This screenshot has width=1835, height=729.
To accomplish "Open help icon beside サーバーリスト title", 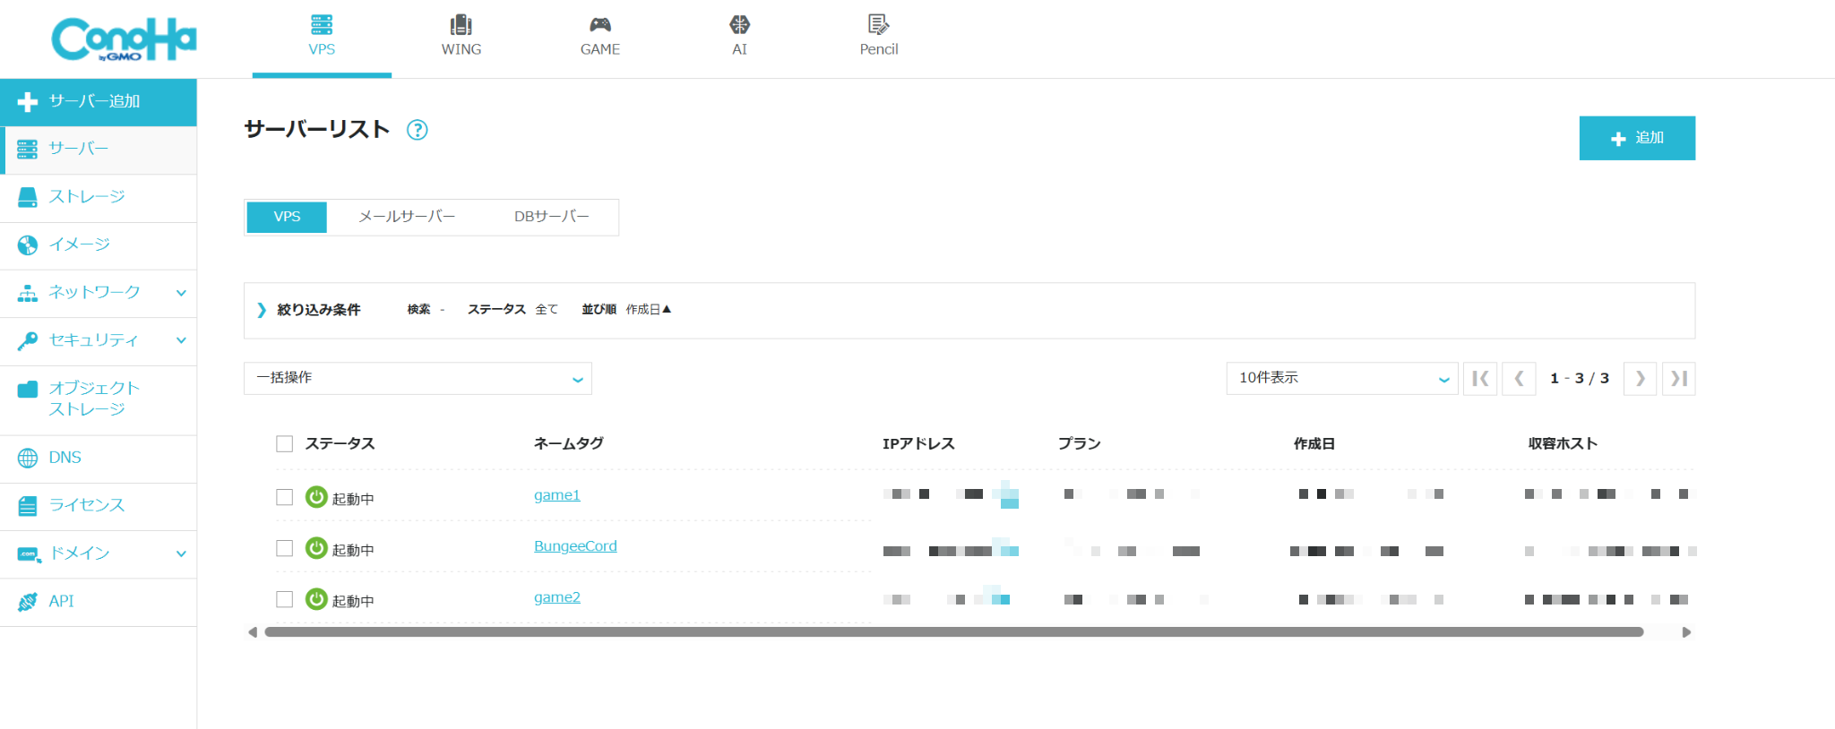I will click(x=417, y=130).
